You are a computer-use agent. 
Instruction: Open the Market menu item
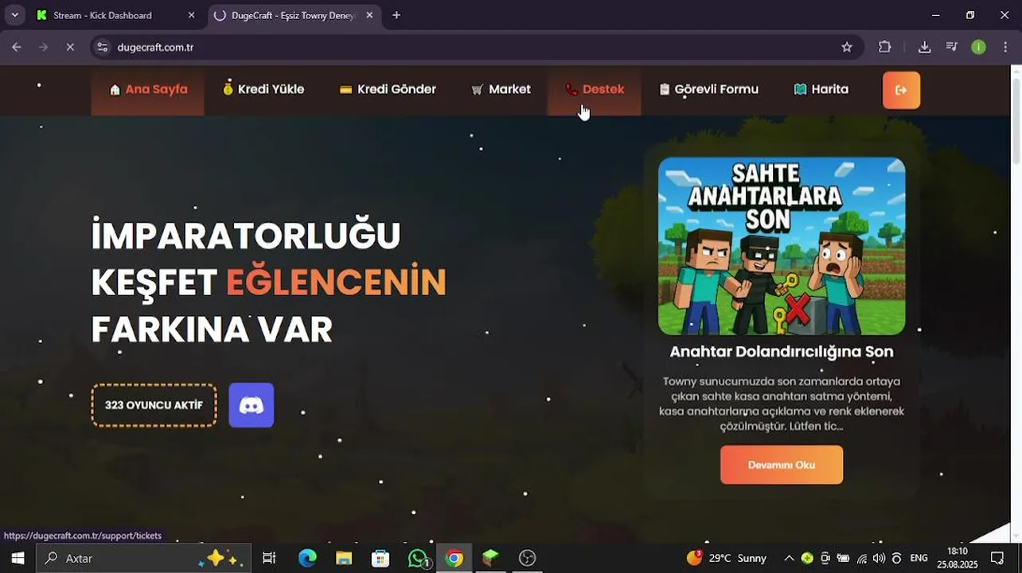coord(501,89)
